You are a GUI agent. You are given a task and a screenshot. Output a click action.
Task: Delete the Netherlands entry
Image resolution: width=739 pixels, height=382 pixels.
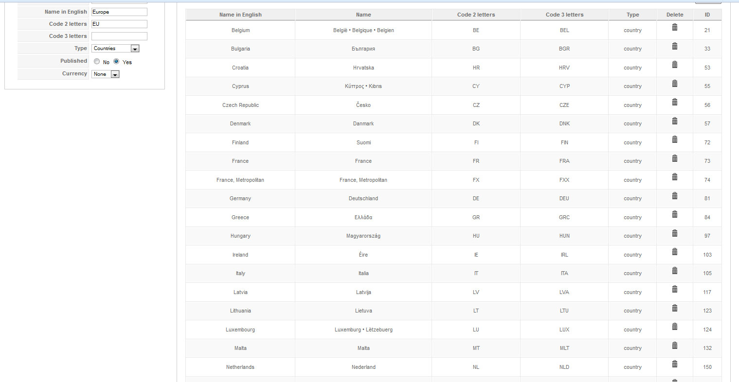pos(675,364)
